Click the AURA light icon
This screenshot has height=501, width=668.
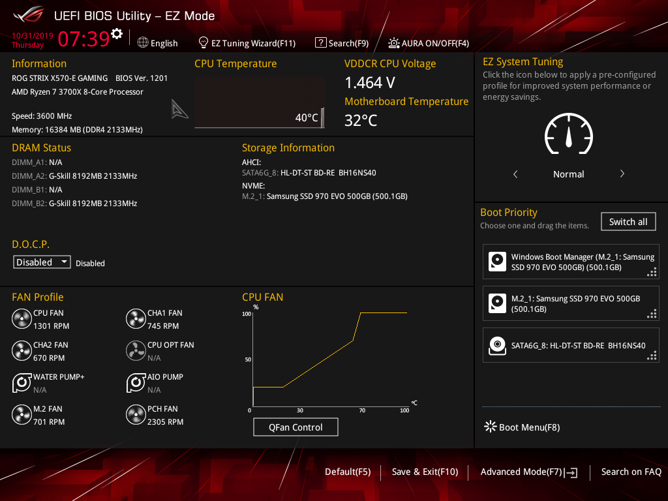[x=393, y=43]
